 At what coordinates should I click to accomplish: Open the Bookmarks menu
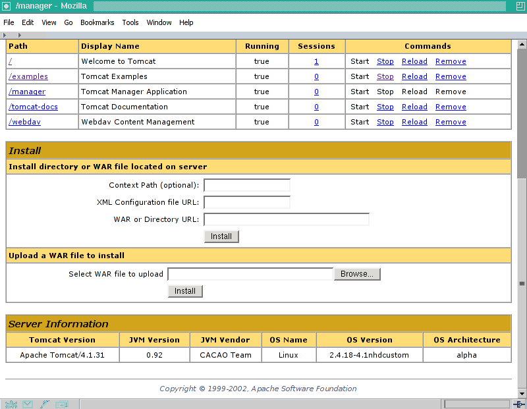97,22
